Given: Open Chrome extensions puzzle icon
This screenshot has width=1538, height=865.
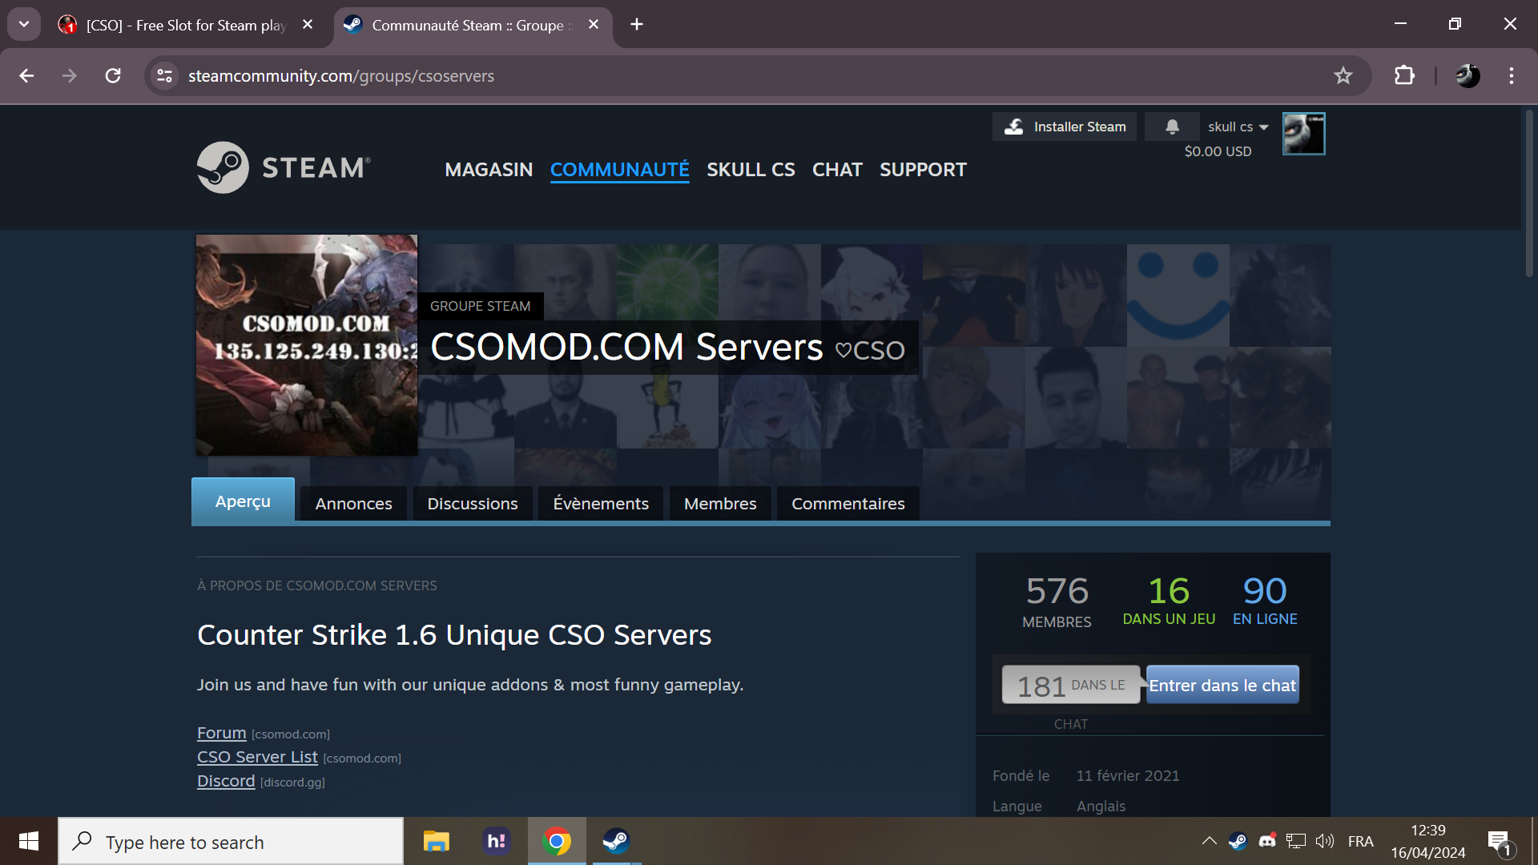Looking at the screenshot, I should point(1404,76).
